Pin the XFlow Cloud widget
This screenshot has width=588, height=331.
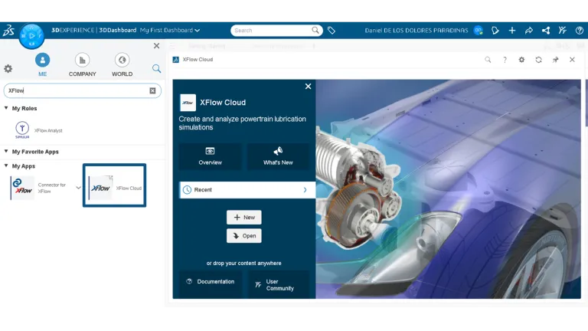(x=555, y=60)
